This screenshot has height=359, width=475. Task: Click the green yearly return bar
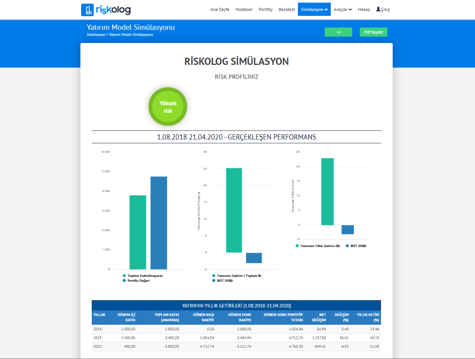[x=327, y=191]
